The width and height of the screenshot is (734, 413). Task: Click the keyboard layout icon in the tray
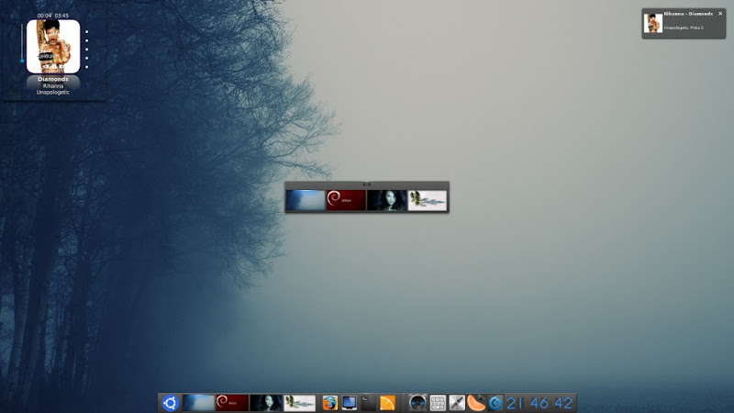(438, 403)
